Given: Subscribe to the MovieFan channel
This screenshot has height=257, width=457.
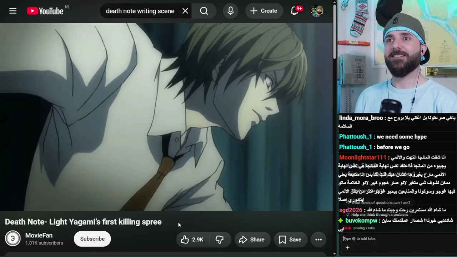Looking at the screenshot, I should pyautogui.click(x=92, y=239).
